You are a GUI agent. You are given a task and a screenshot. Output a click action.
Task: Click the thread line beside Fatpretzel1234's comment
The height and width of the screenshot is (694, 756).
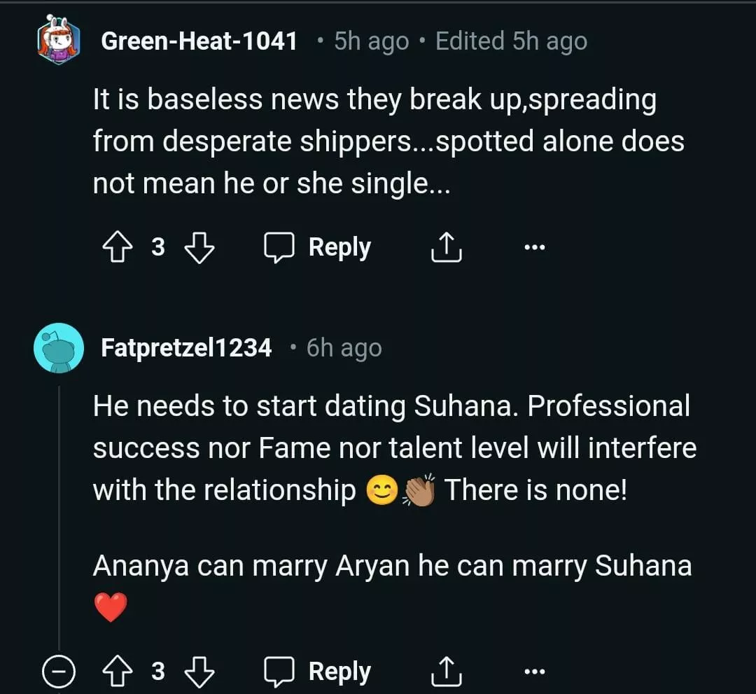point(59,518)
